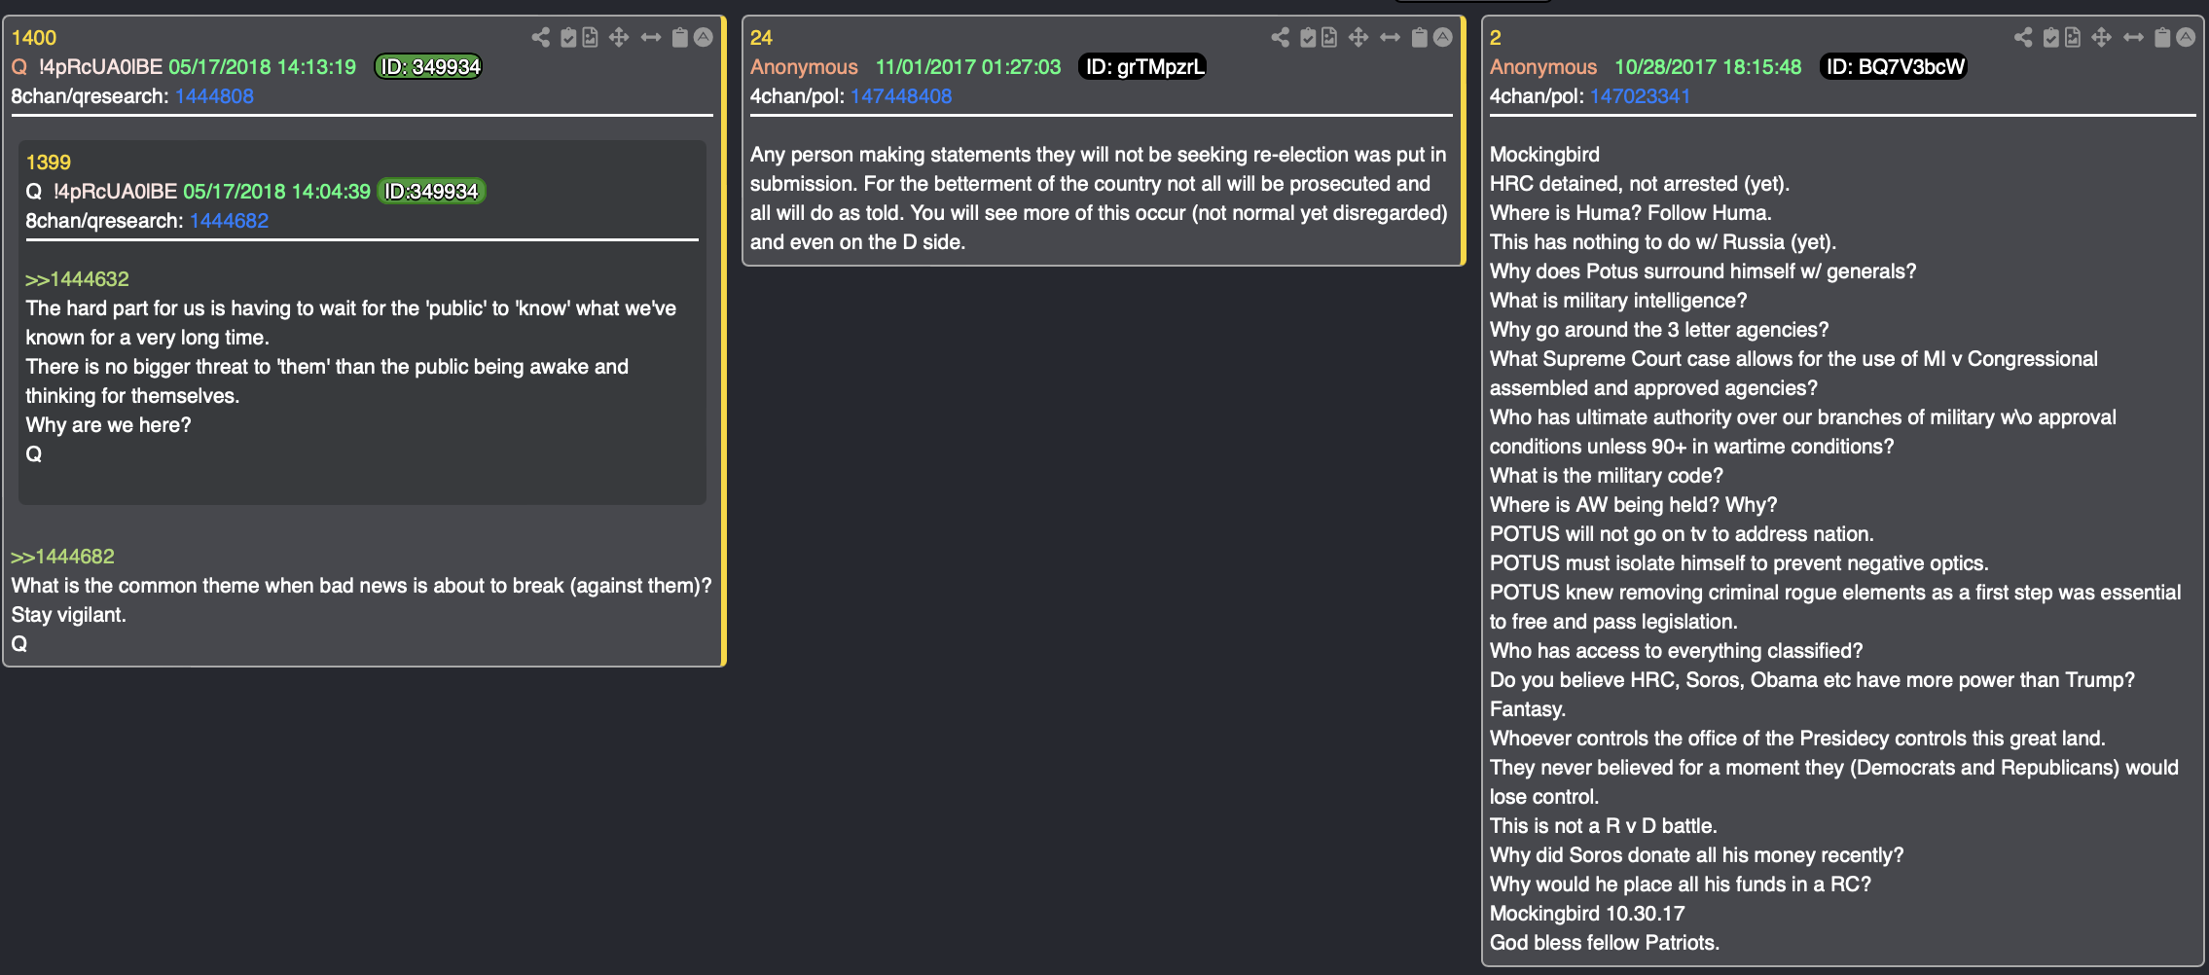Click the ID: grTMpzrL badge
The height and width of the screenshot is (975, 2209).
(x=1143, y=67)
